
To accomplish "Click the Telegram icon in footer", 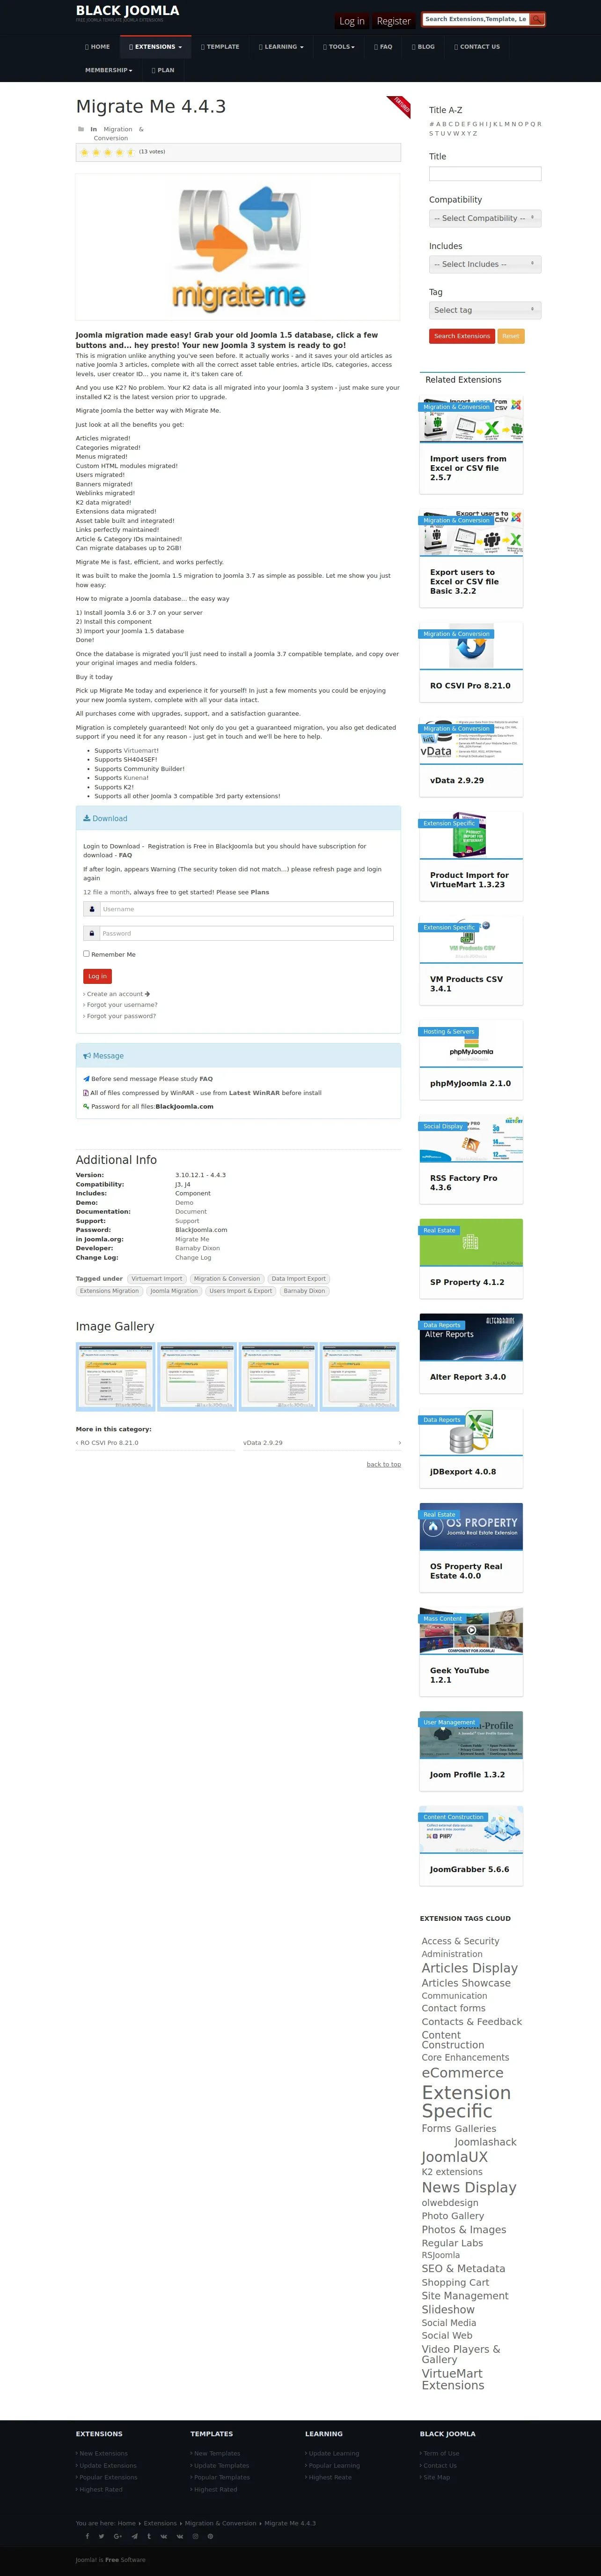I will point(135,2536).
